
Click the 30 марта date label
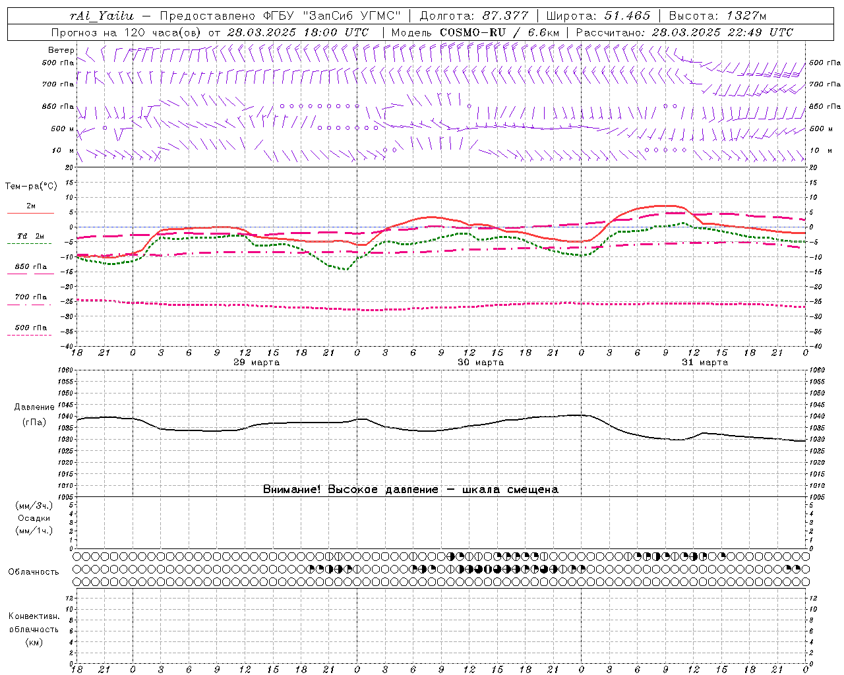[481, 363]
